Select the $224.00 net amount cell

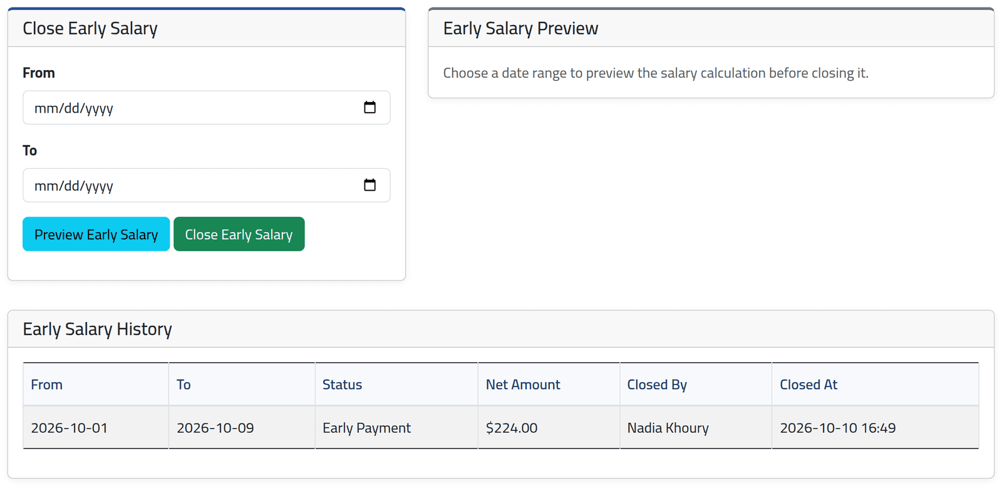[x=549, y=428]
